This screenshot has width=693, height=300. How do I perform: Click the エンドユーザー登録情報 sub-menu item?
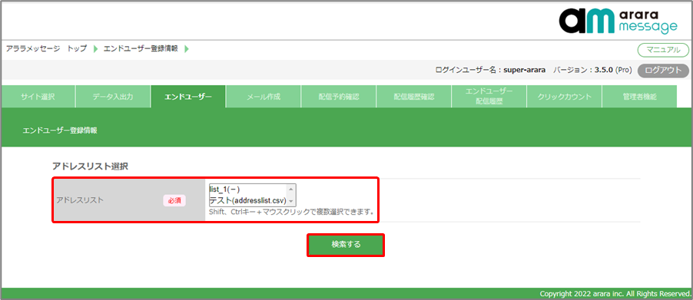tap(60, 130)
